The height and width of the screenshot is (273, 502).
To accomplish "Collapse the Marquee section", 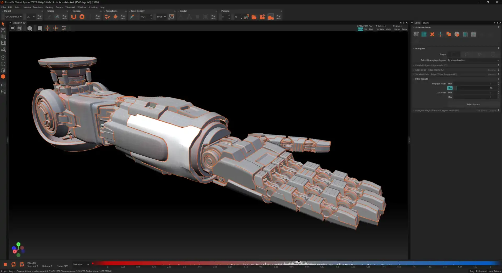I will coord(414,49).
